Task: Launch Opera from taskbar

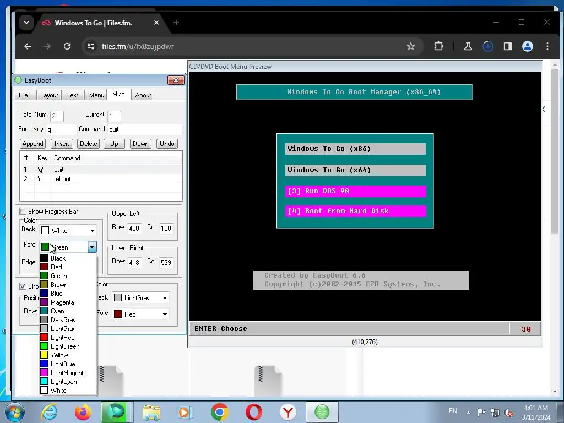Action: [253, 412]
